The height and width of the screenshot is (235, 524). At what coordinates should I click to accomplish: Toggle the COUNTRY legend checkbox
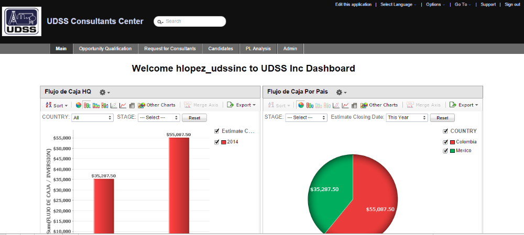coord(445,131)
